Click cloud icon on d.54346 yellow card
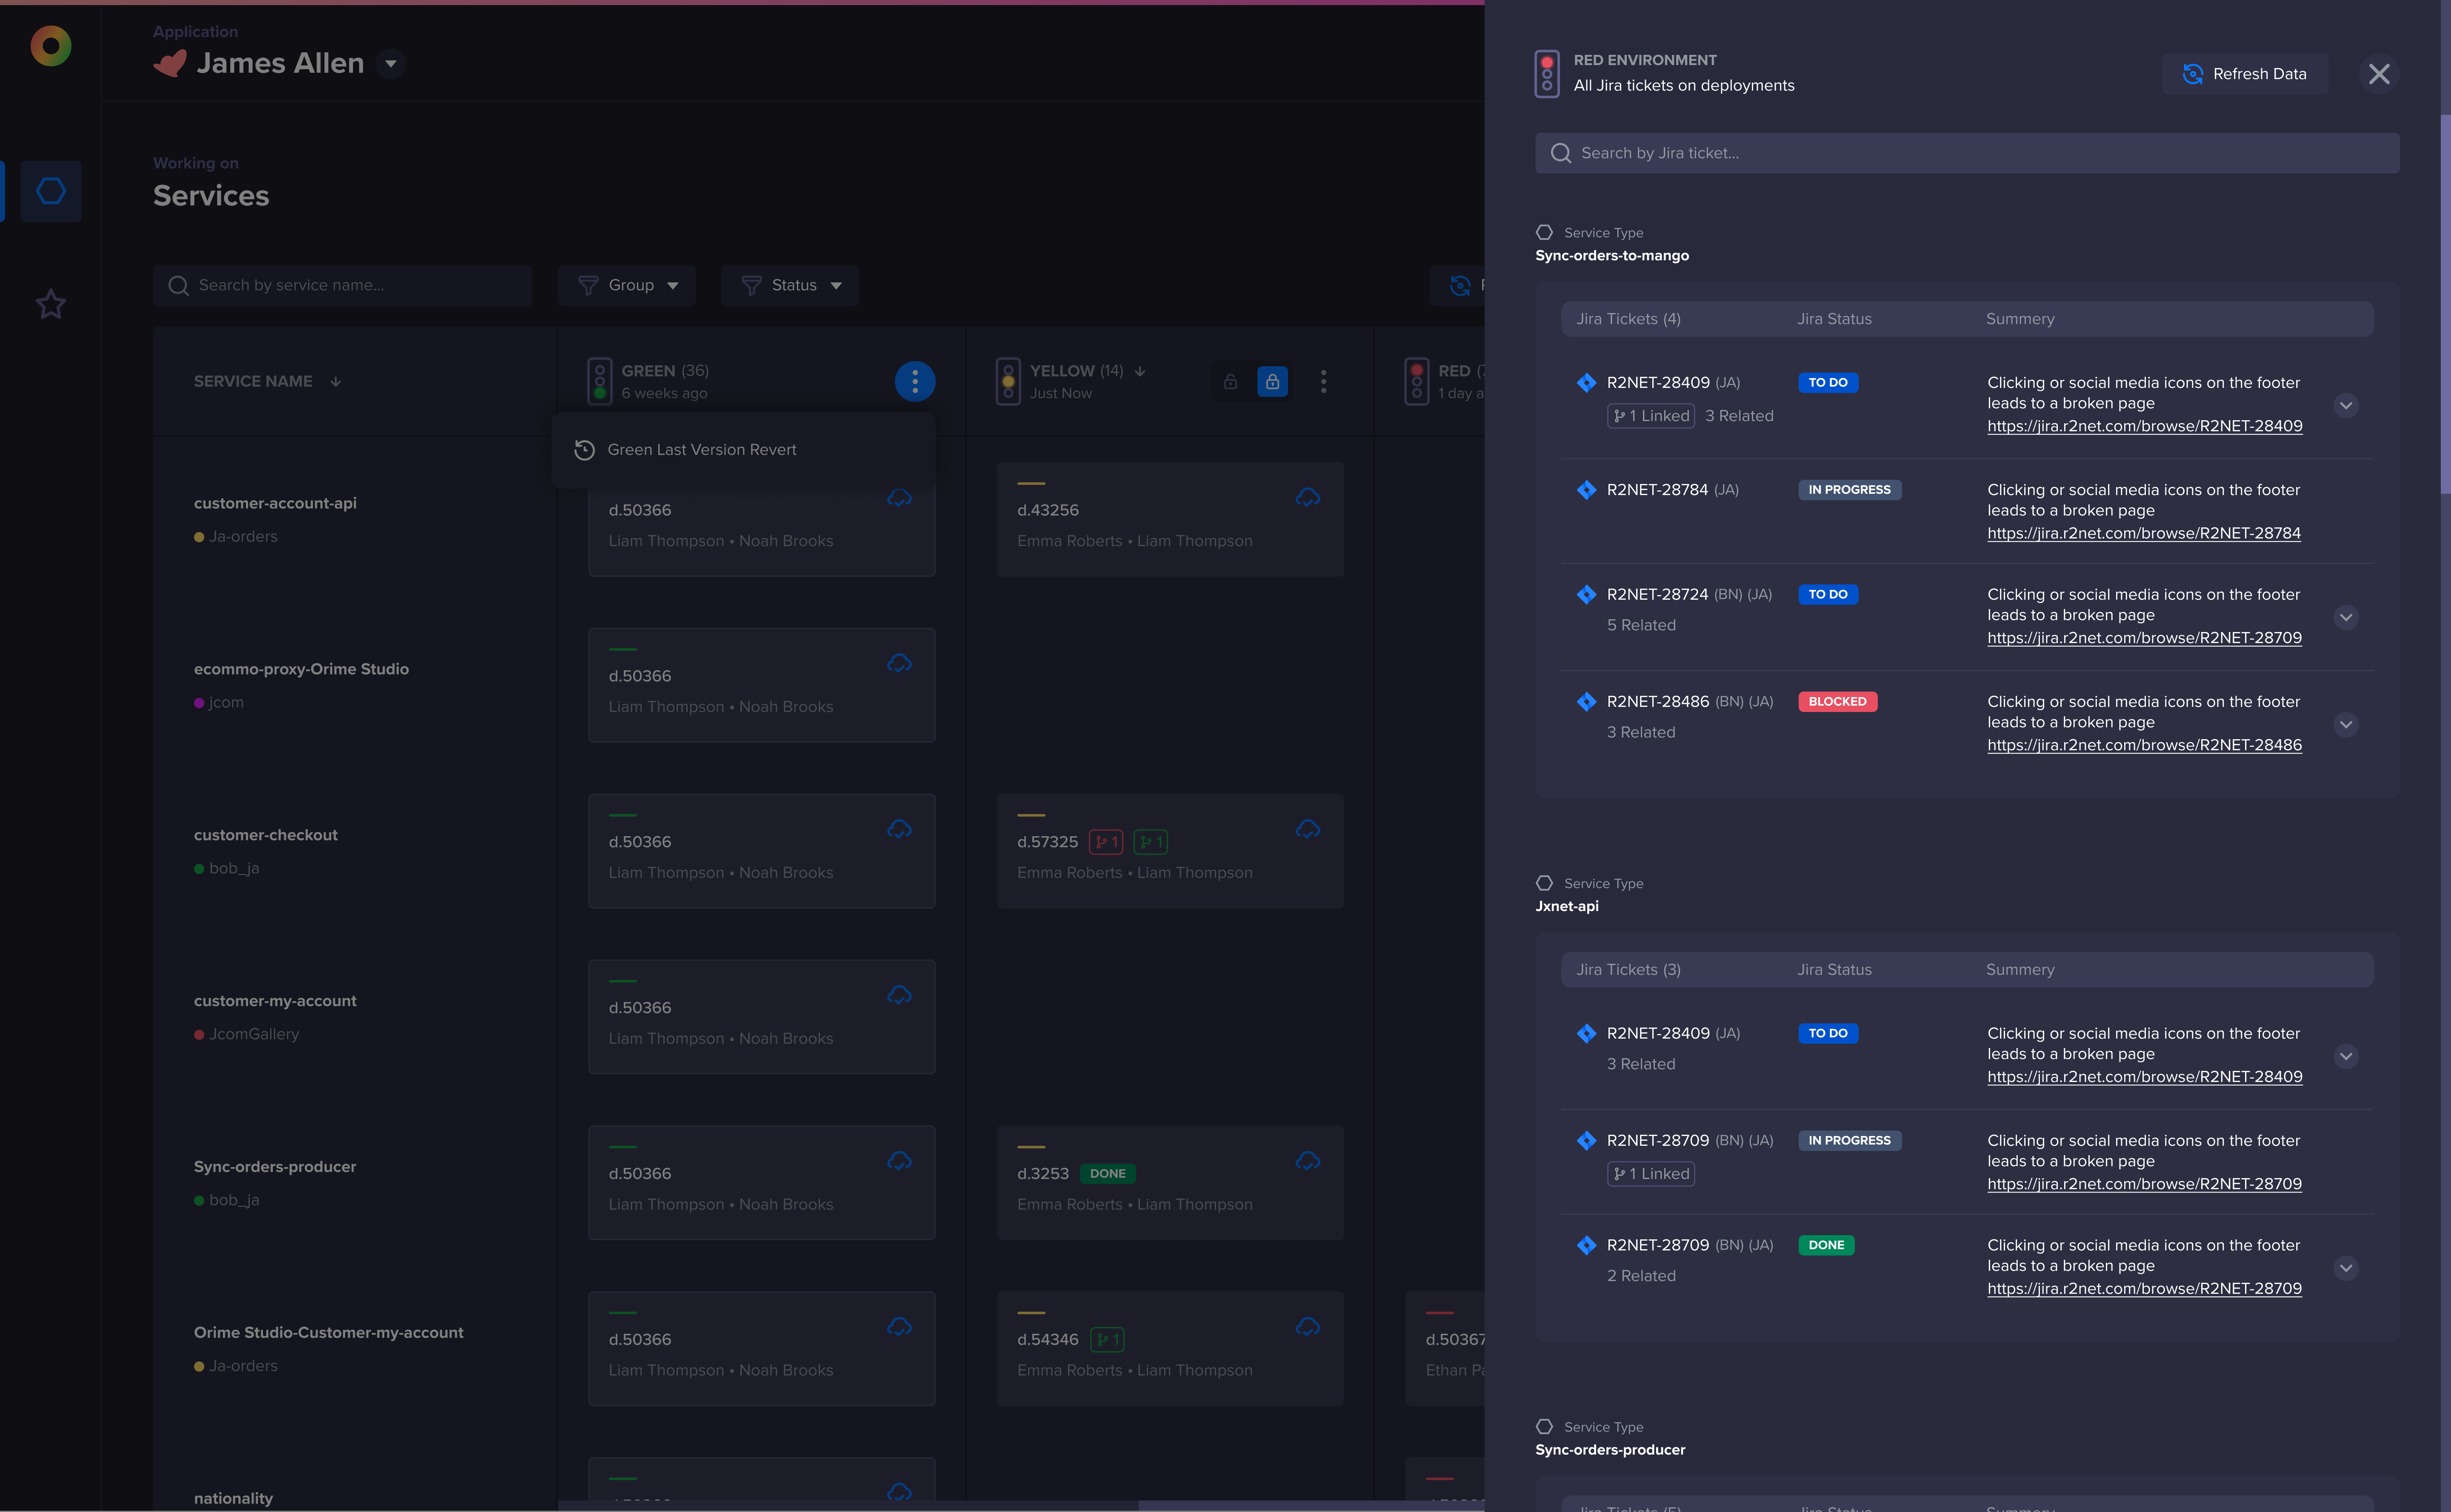2451x1512 pixels. (1308, 1328)
